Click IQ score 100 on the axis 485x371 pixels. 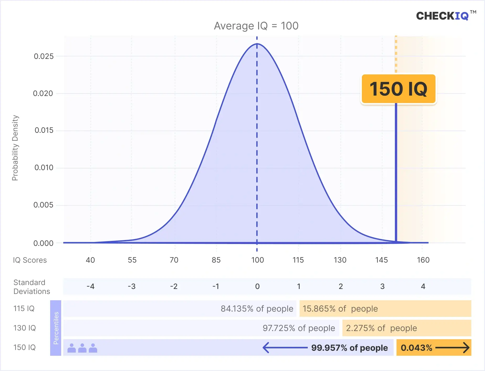257,260
